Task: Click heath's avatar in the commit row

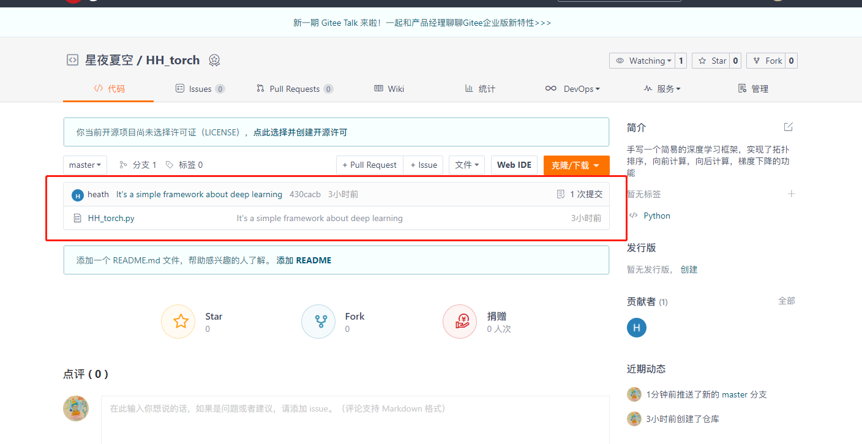Action: point(78,195)
